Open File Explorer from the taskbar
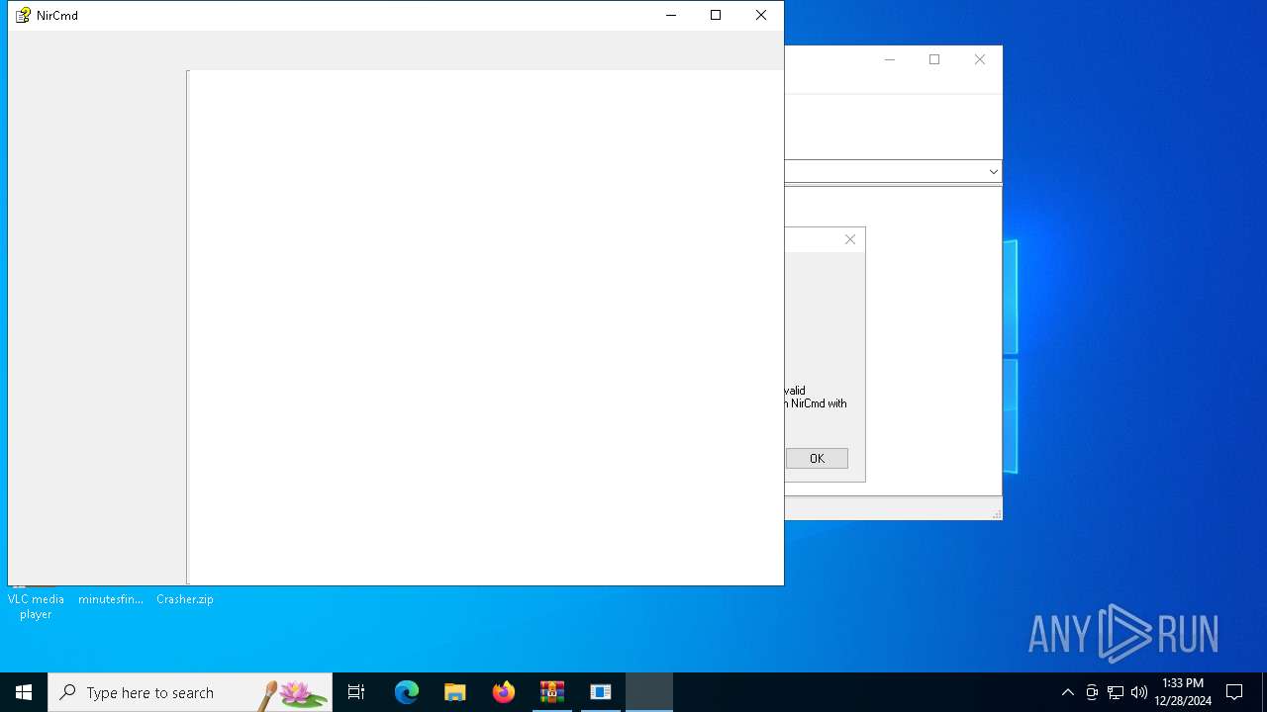 455,692
